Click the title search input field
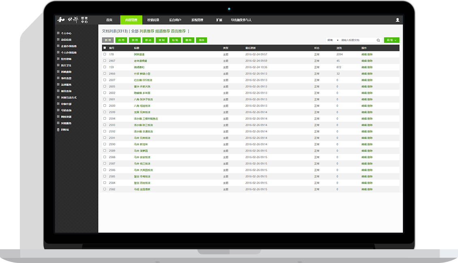Viewport: 458px width, 263px height. pos(357,40)
